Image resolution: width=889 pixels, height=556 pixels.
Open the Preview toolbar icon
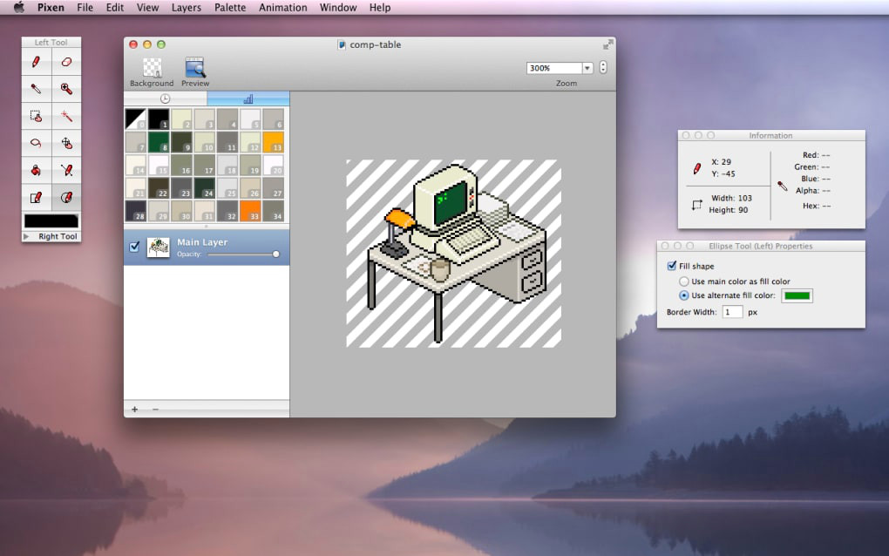pyautogui.click(x=194, y=69)
